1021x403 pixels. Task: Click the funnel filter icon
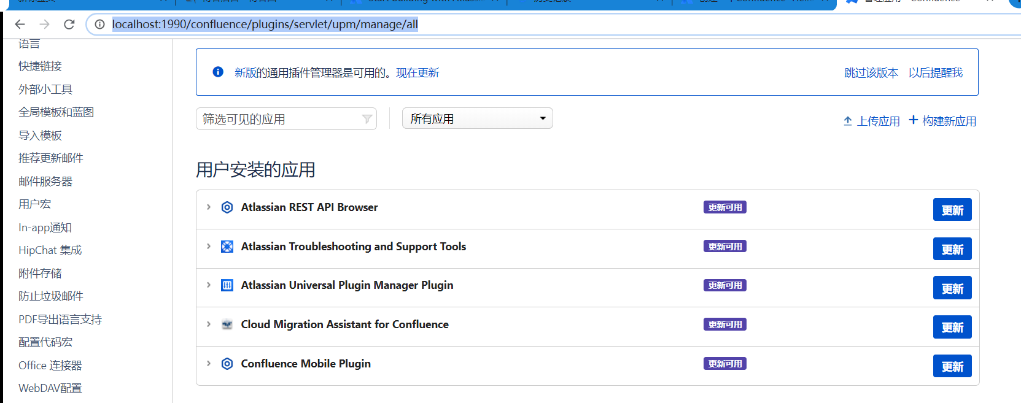367,119
